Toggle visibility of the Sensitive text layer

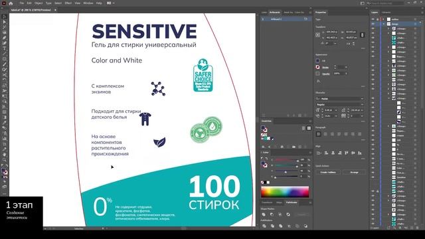point(373,177)
